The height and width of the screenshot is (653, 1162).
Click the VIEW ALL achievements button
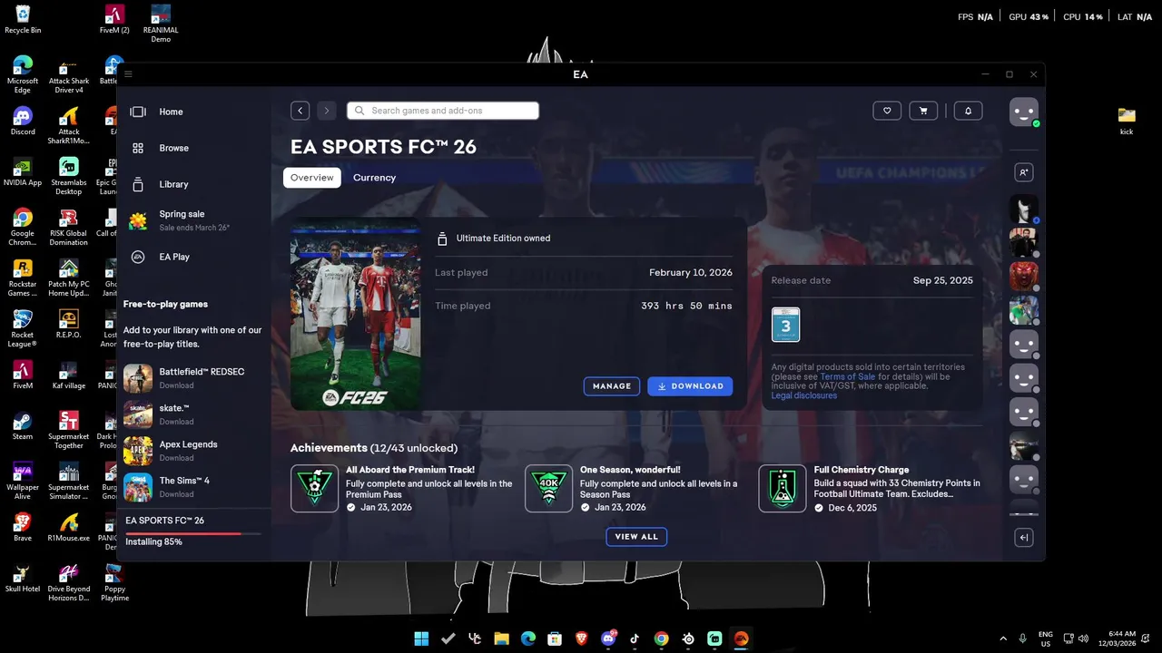pyautogui.click(x=636, y=537)
